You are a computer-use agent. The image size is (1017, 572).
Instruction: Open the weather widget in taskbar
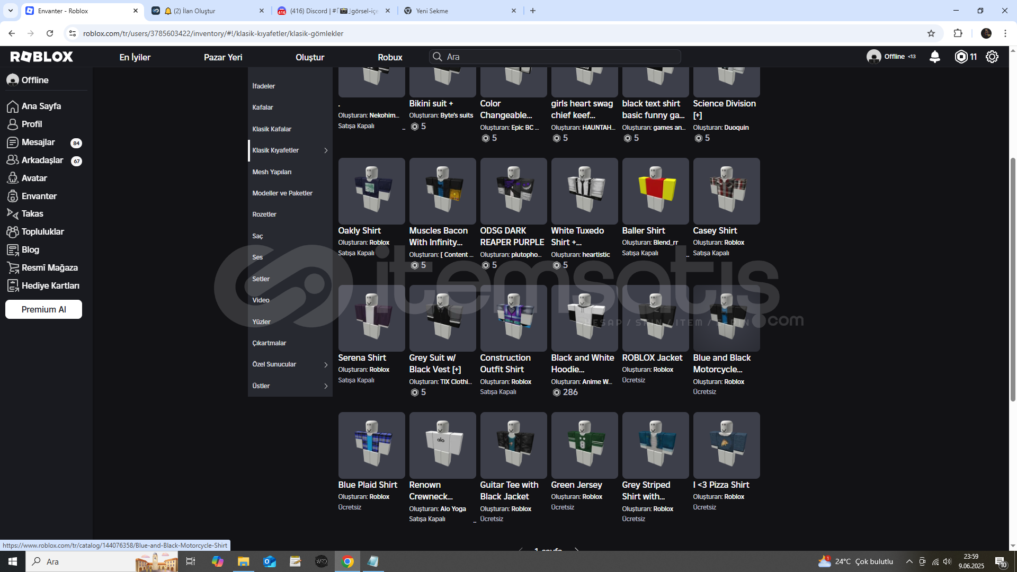tap(855, 561)
